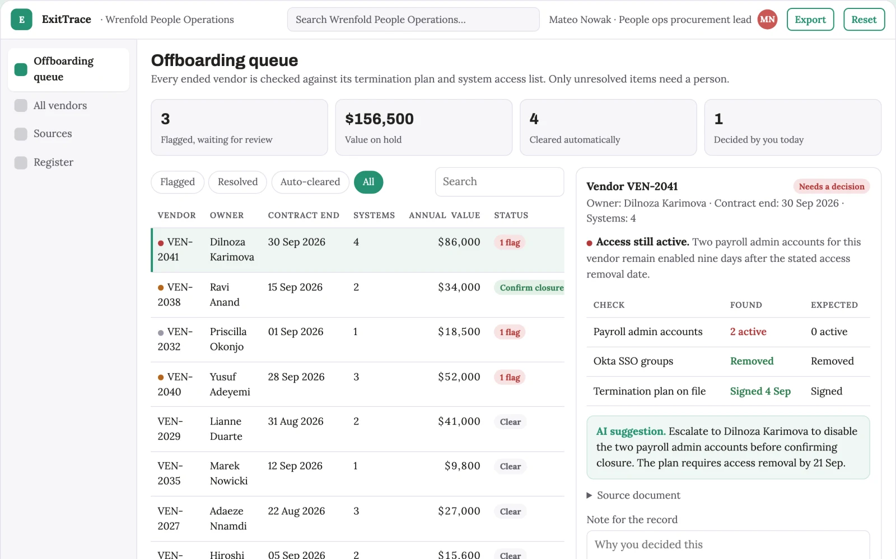This screenshot has height=559, width=896.
Task: Select the VEN-2041 row
Action: [358, 250]
